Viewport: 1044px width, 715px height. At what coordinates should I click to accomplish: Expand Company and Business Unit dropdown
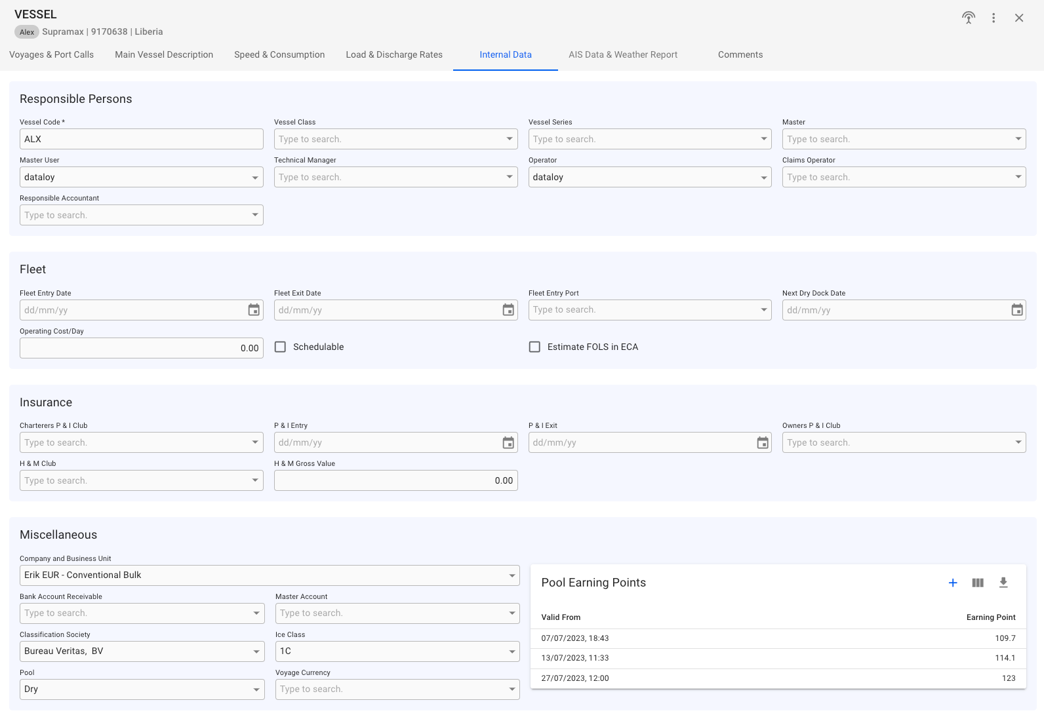[512, 575]
